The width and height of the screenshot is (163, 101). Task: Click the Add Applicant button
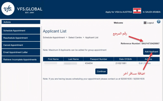(151, 52)
